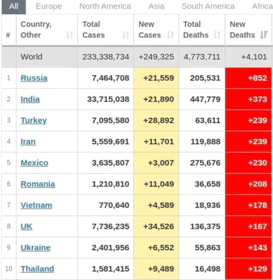Open the India country link
The image size is (273, 280).
click(30, 99)
